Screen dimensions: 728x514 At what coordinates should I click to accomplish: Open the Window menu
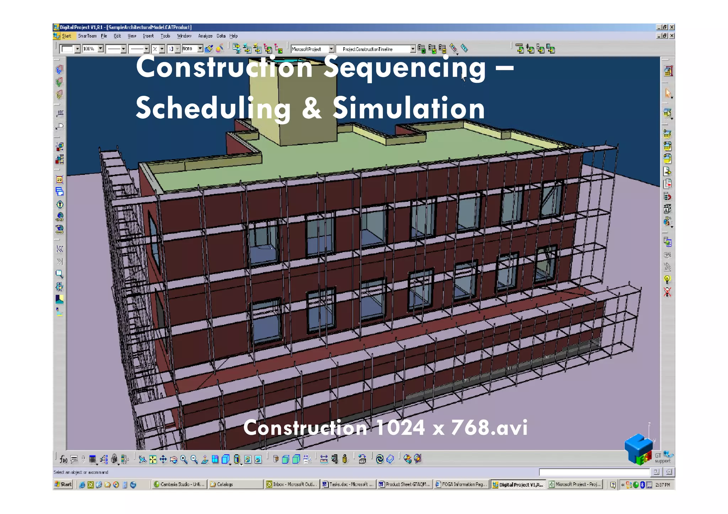click(184, 36)
